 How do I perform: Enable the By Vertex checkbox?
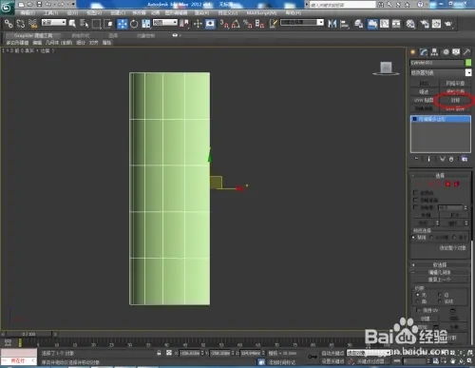coord(416,192)
